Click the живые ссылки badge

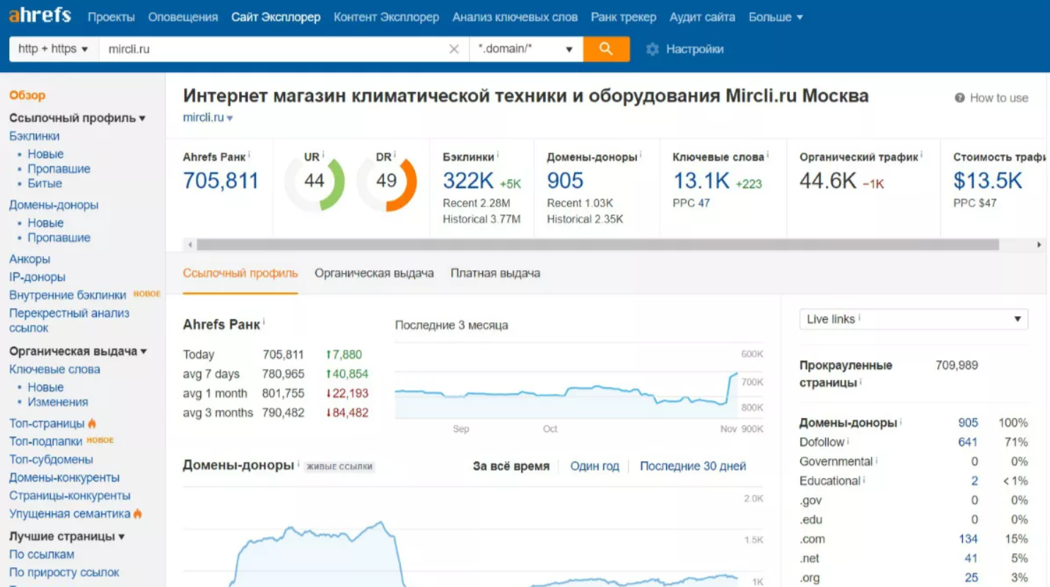tap(339, 467)
